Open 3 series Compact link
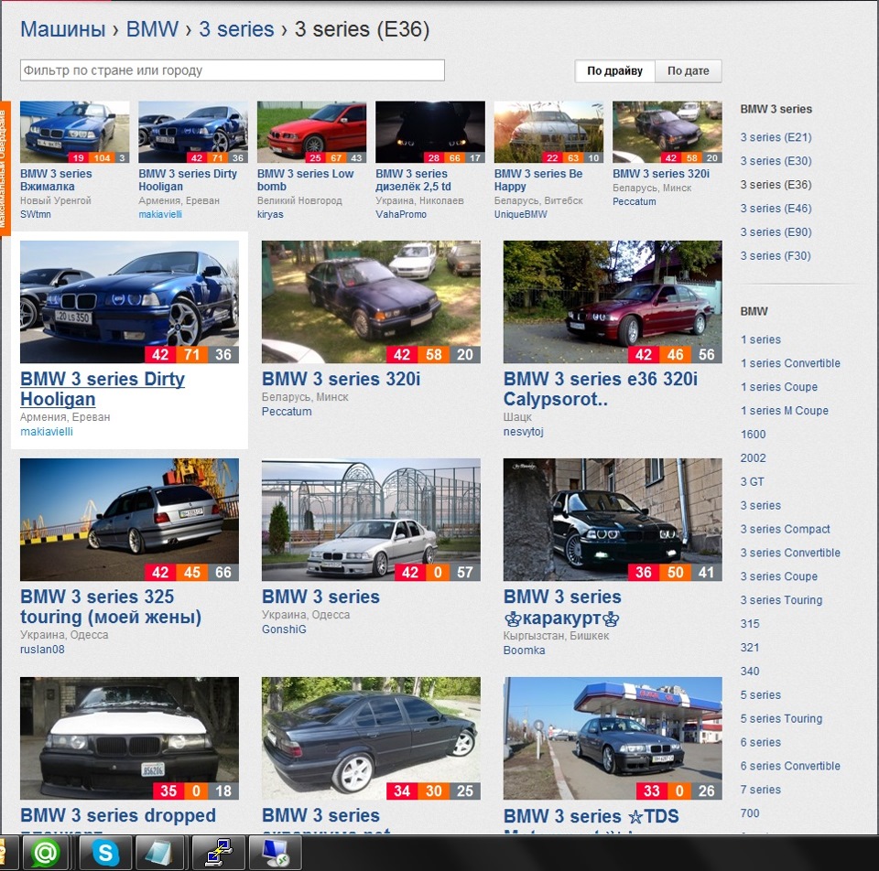879x871 pixels. click(786, 529)
